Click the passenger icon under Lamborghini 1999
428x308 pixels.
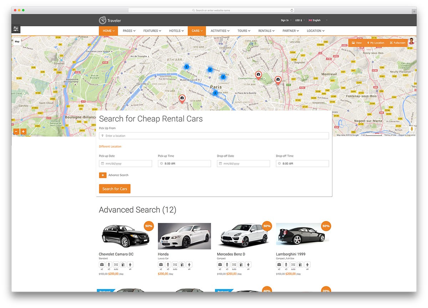pyautogui.click(x=307, y=265)
